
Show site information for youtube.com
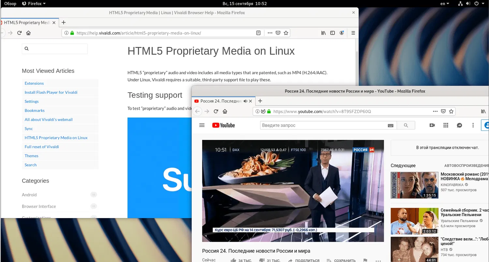(x=258, y=111)
